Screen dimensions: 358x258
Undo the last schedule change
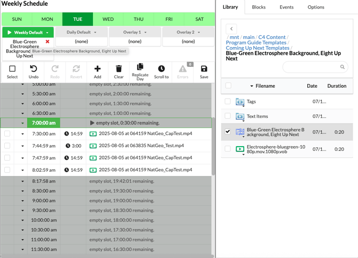coord(33,69)
